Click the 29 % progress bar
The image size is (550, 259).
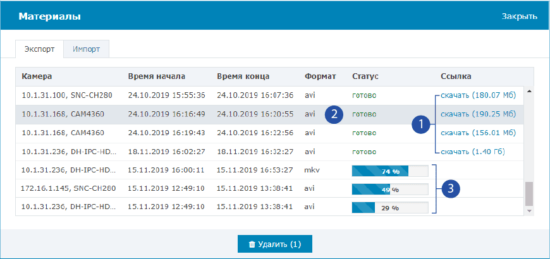pyautogui.click(x=390, y=207)
